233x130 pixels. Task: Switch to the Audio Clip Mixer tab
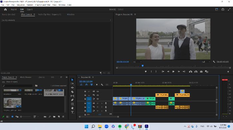[x=50, y=15]
